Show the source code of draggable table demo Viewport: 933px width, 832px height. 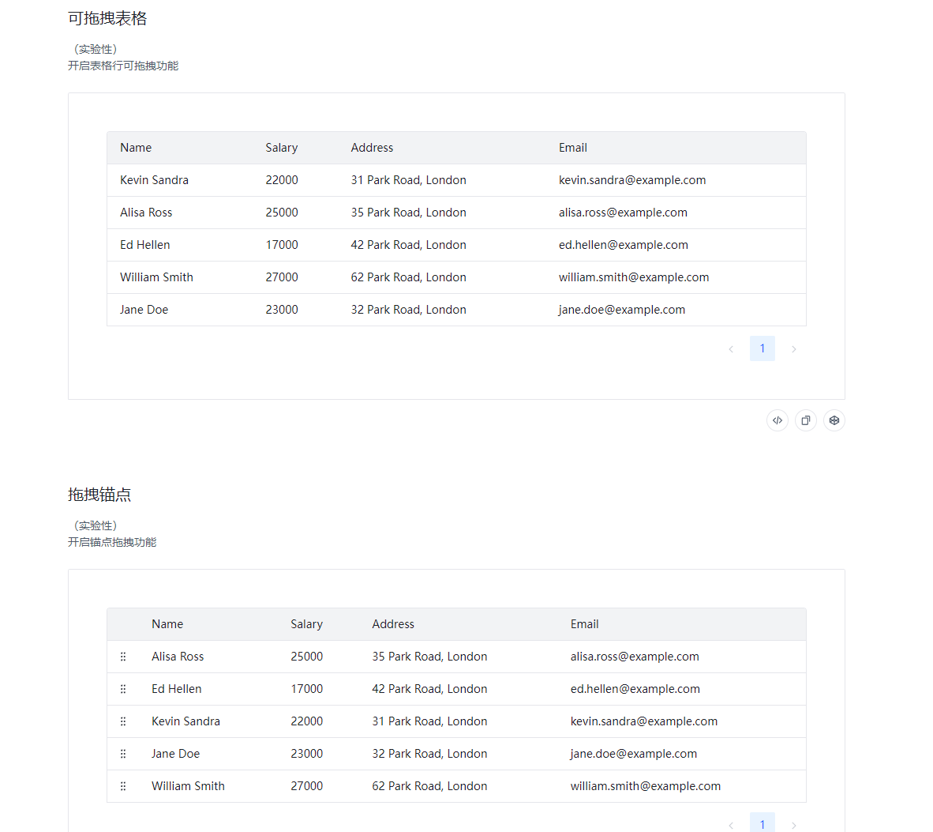point(777,420)
